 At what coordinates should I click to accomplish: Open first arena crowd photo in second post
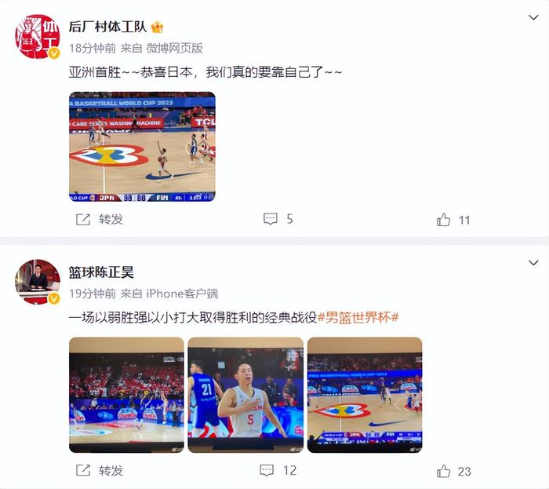point(126,395)
